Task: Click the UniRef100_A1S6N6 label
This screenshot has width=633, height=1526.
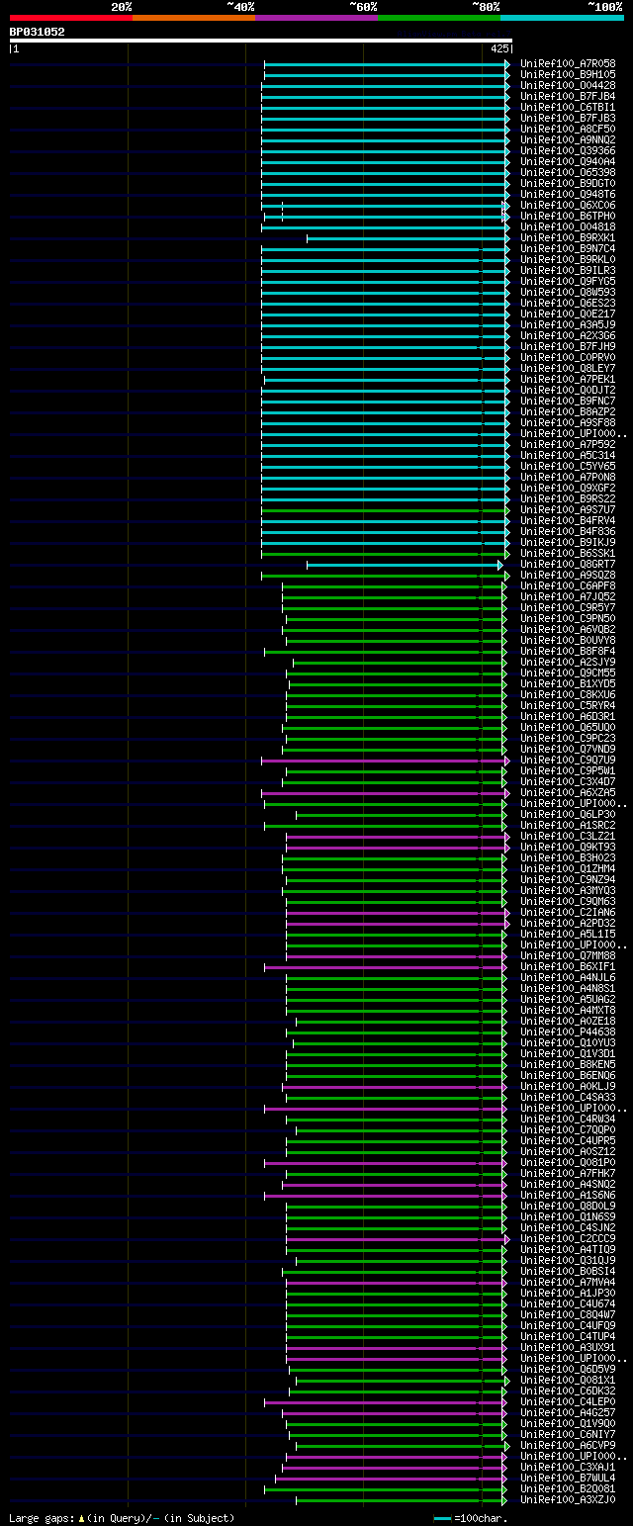Action: pyautogui.click(x=568, y=1195)
